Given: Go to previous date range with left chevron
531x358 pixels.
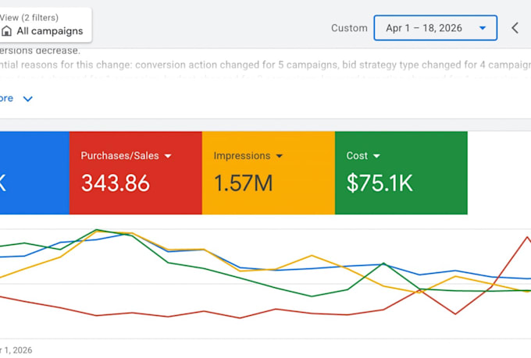Looking at the screenshot, I should tap(515, 28).
